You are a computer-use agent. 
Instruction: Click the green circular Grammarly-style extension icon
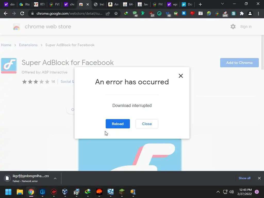point(159,13)
